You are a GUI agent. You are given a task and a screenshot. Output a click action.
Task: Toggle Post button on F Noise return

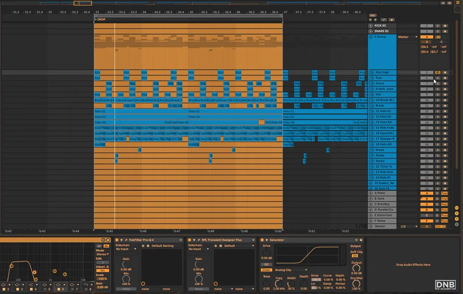pos(445,221)
